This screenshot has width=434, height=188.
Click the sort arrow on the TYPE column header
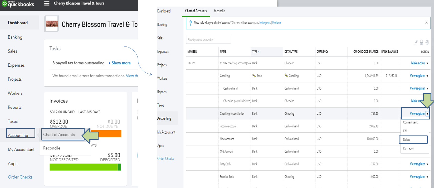pyautogui.click(x=259, y=51)
